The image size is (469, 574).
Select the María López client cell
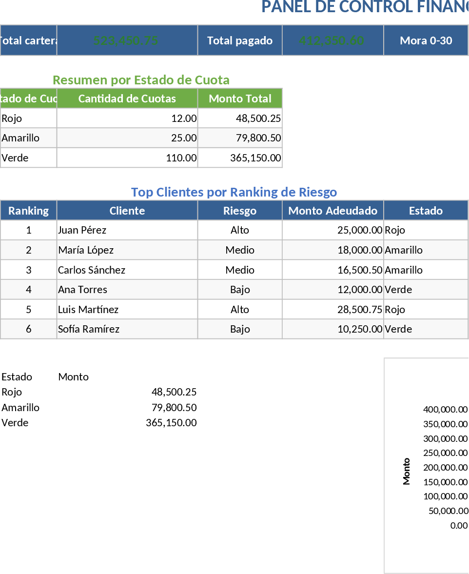coord(127,250)
